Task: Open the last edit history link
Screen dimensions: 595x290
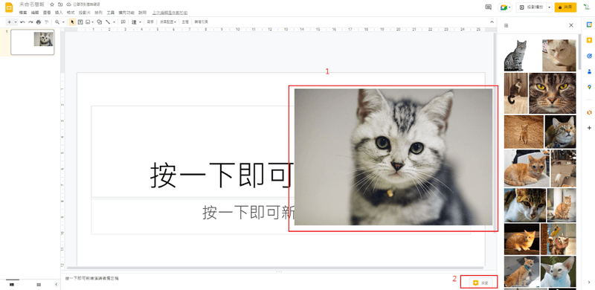Action: 170,13
